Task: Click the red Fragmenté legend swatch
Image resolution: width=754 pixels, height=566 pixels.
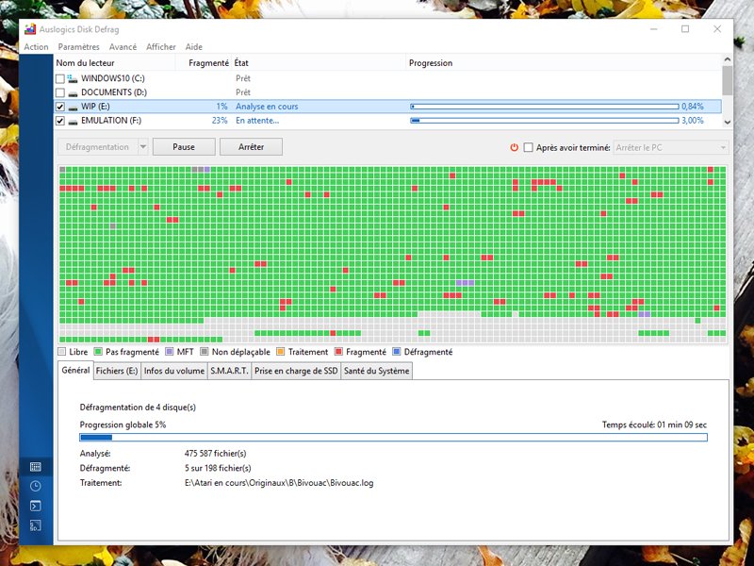Action: click(338, 352)
